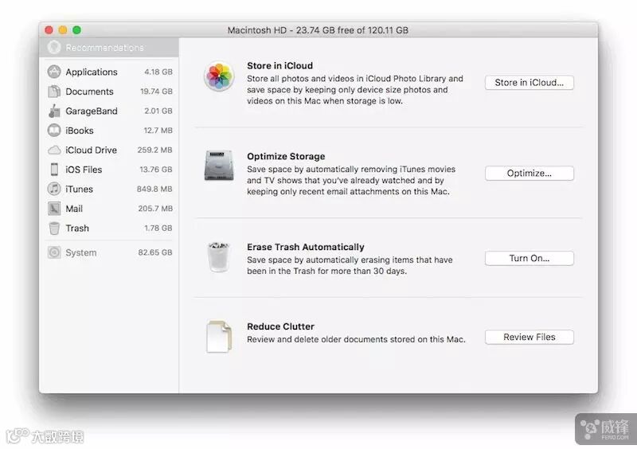Image resolution: width=637 pixels, height=449 pixels.
Task: Click the 13.76 GB size value
Action: (156, 170)
